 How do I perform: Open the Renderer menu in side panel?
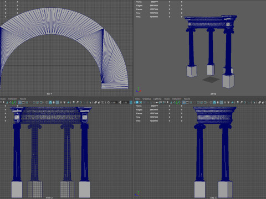click(177, 99)
